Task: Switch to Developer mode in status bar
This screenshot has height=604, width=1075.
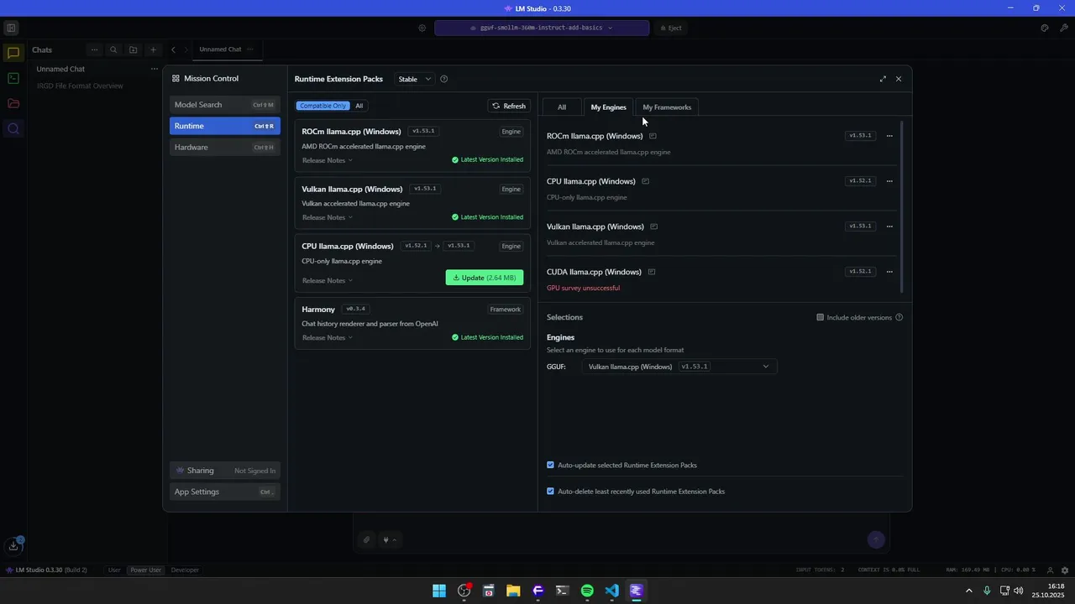Action: click(x=185, y=570)
